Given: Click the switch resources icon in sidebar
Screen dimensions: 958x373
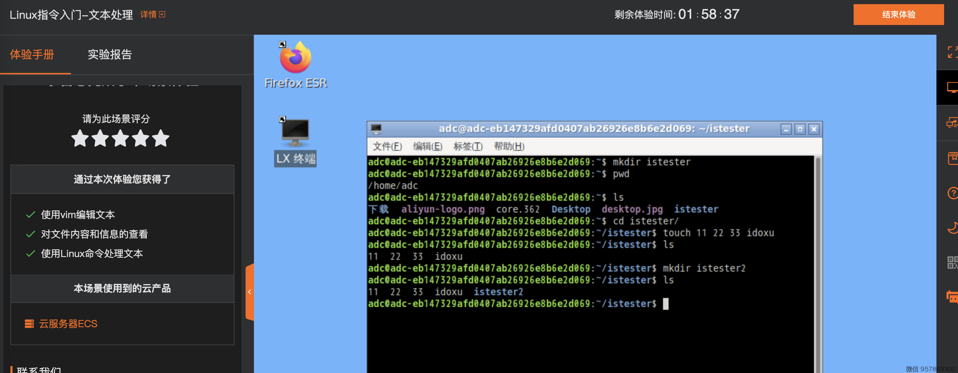Looking at the screenshot, I should click(x=952, y=123).
